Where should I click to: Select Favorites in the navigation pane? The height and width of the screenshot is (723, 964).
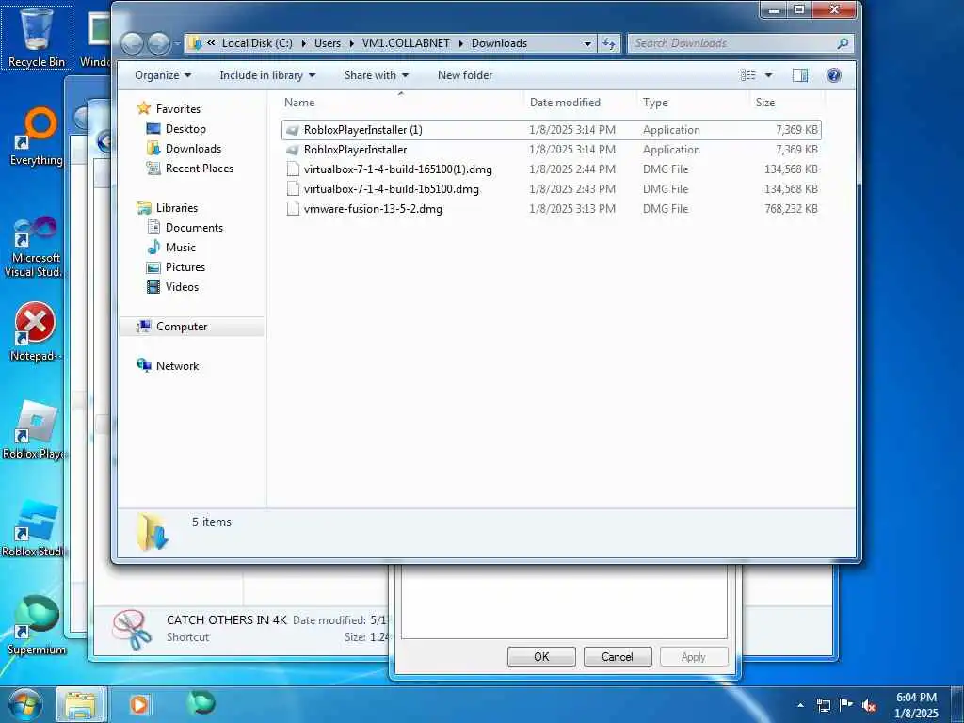[x=178, y=109]
